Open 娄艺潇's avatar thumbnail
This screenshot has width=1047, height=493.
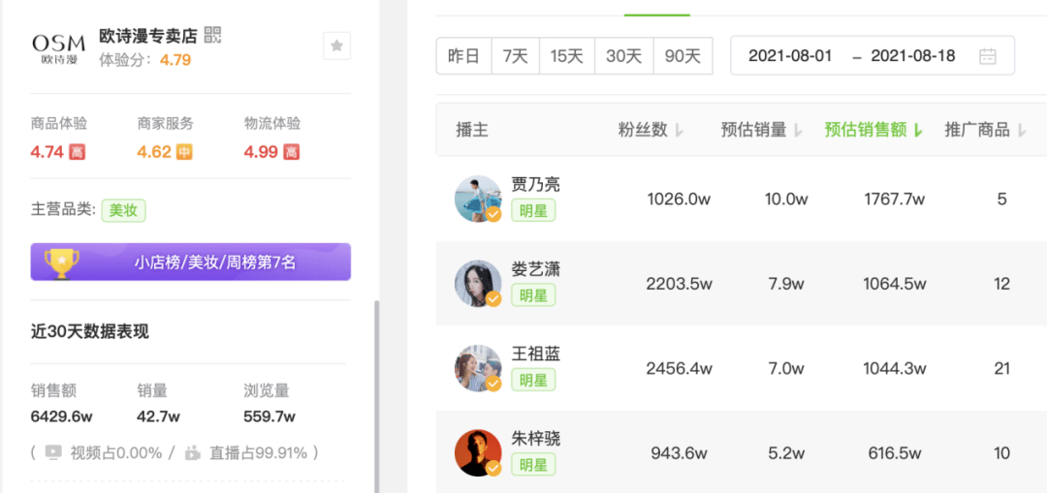point(478,284)
